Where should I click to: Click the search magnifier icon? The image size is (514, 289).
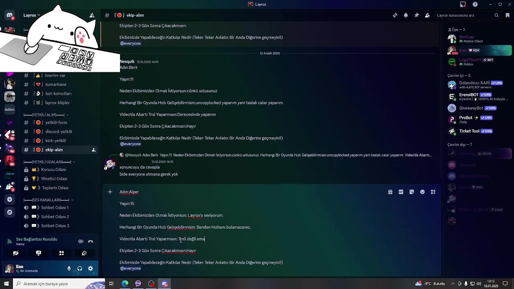[497, 15]
